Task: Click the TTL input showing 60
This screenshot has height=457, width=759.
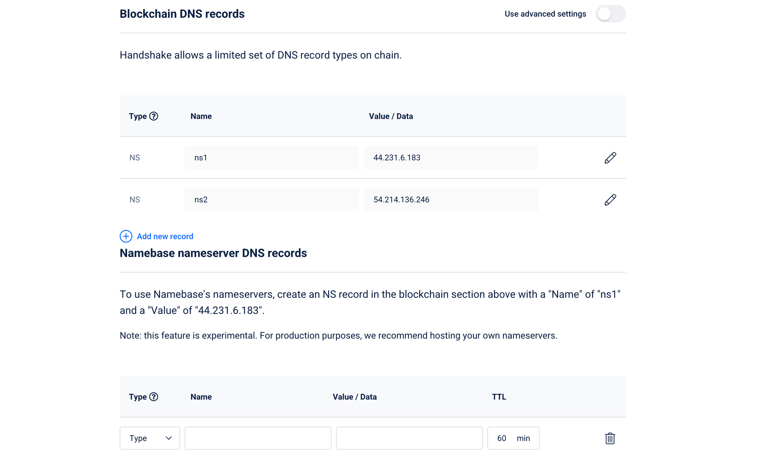Action: tap(502, 438)
